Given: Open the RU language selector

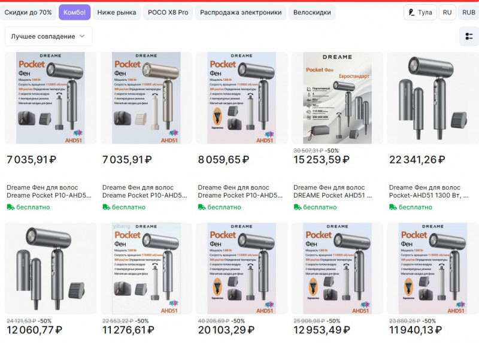Looking at the screenshot, I should (x=447, y=13).
